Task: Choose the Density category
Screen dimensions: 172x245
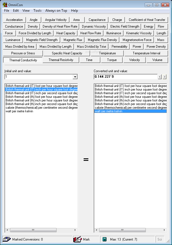Action: [33, 26]
